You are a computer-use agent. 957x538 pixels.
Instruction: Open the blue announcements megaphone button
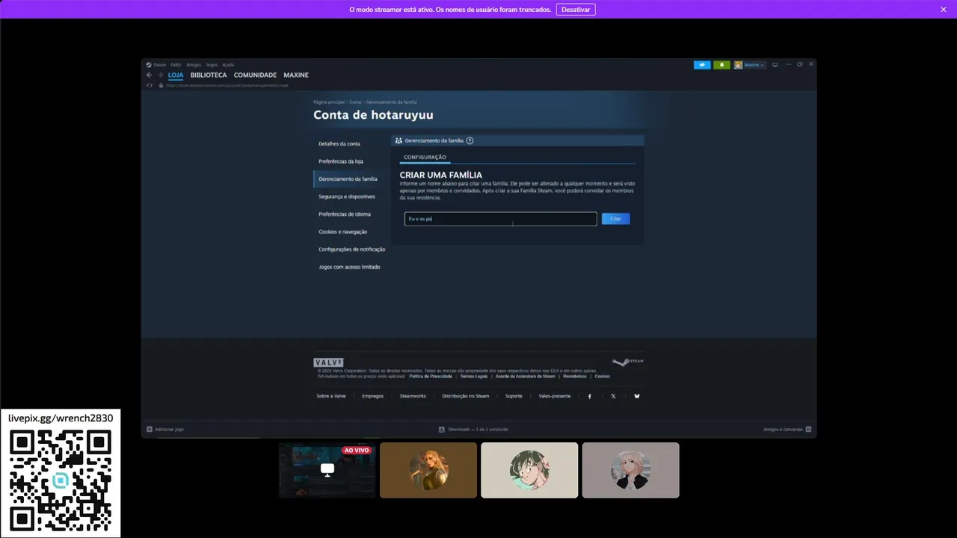click(702, 65)
